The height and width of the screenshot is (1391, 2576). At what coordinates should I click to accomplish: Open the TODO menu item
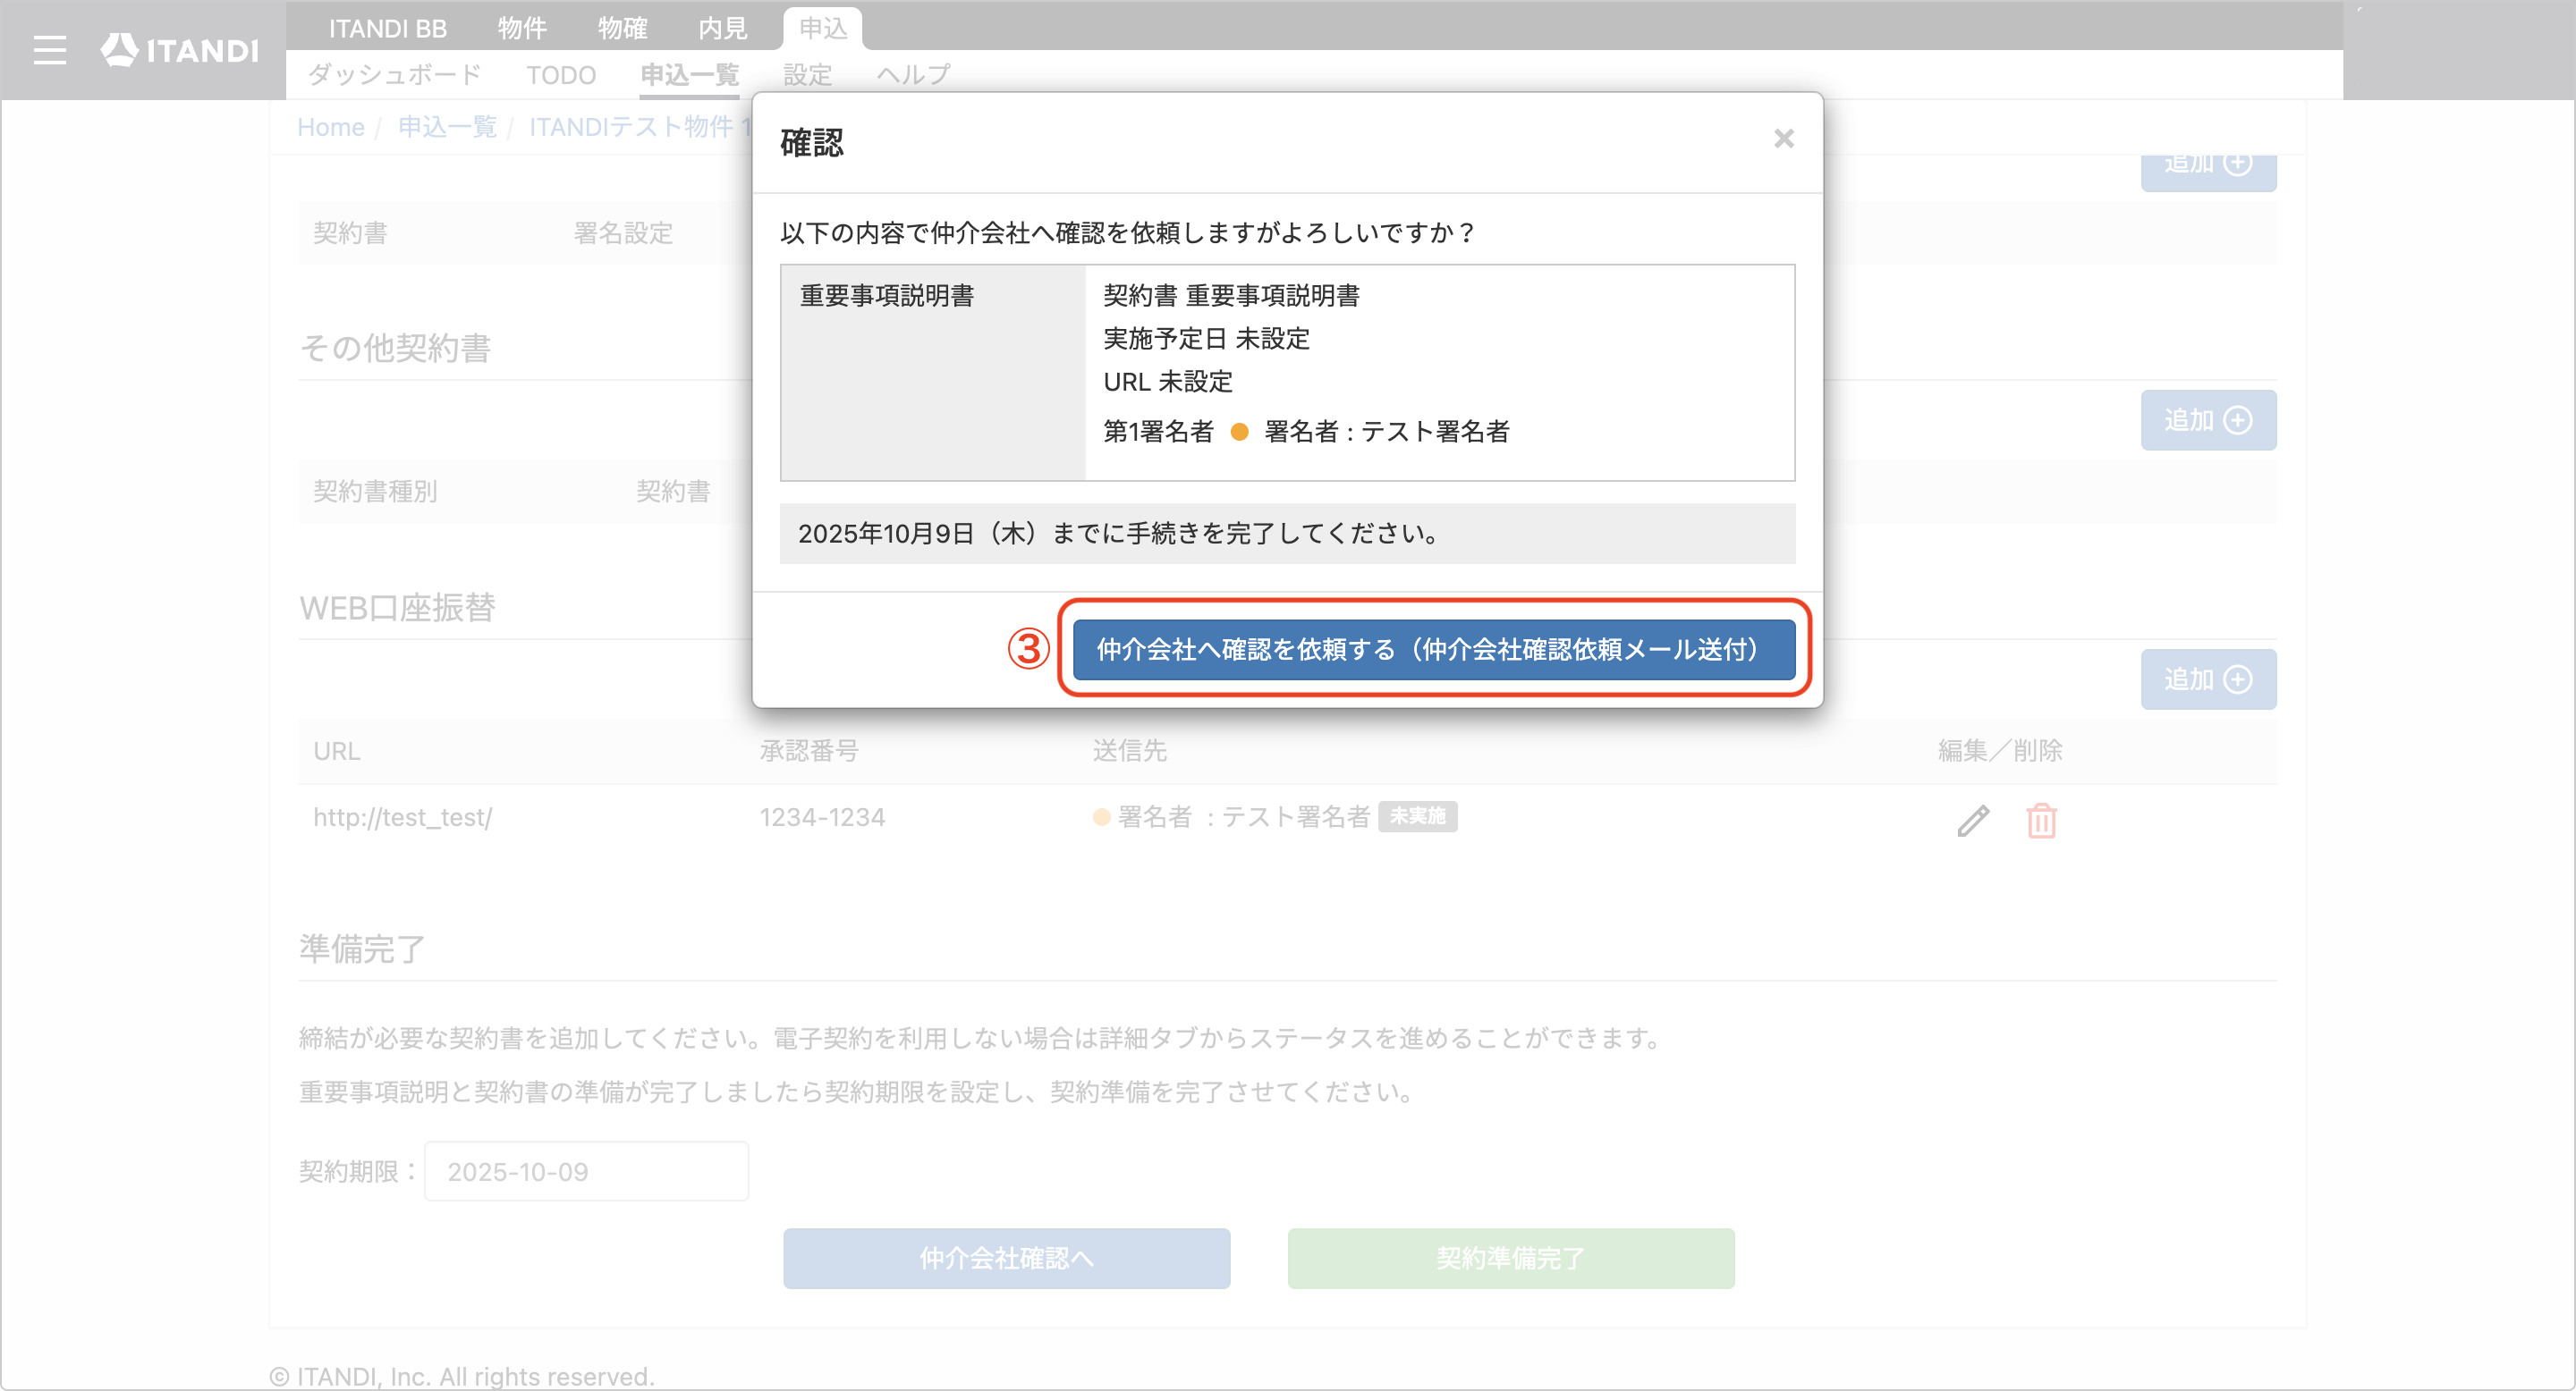pos(561,75)
